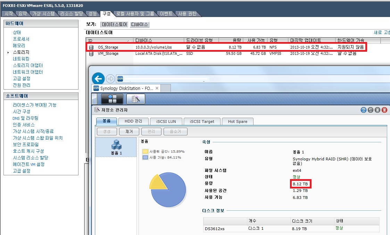Screen dimensions: 390x235
Task: Open 스토리지 어댑터 link
Action: click(28, 65)
